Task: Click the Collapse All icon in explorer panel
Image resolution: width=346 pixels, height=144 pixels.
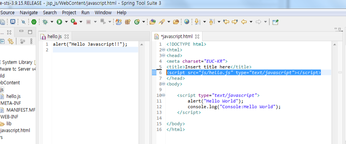Action: 2,41
